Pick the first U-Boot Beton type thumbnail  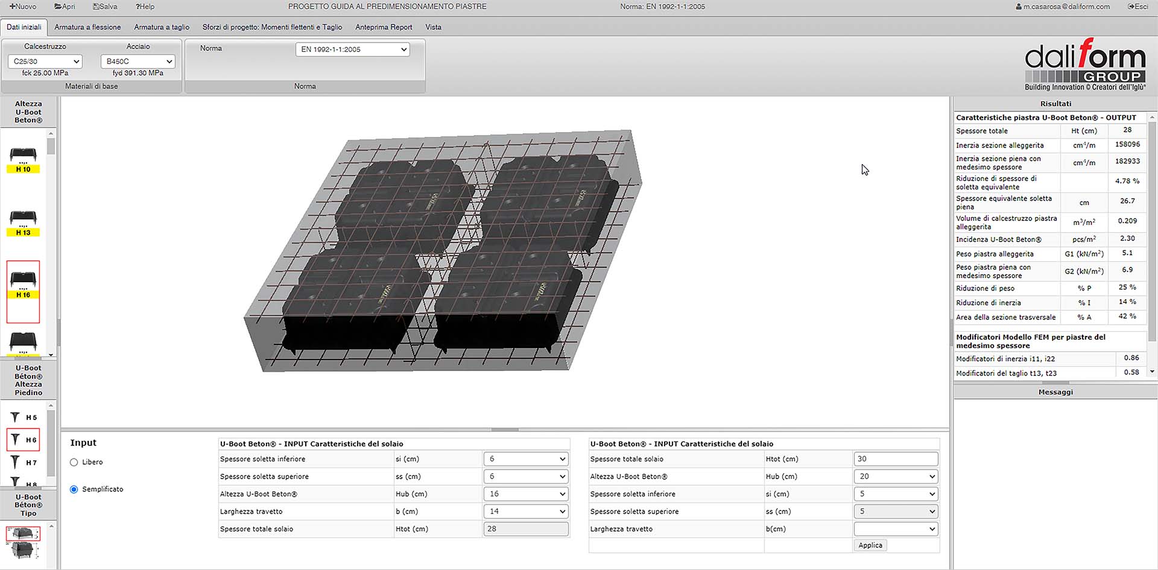click(x=23, y=533)
